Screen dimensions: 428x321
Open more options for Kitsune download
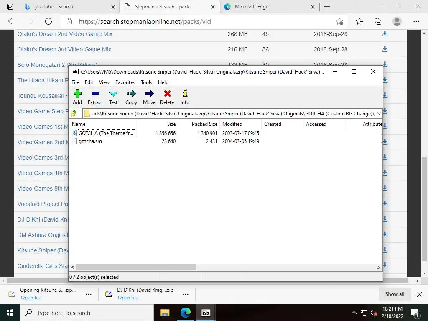89,294
